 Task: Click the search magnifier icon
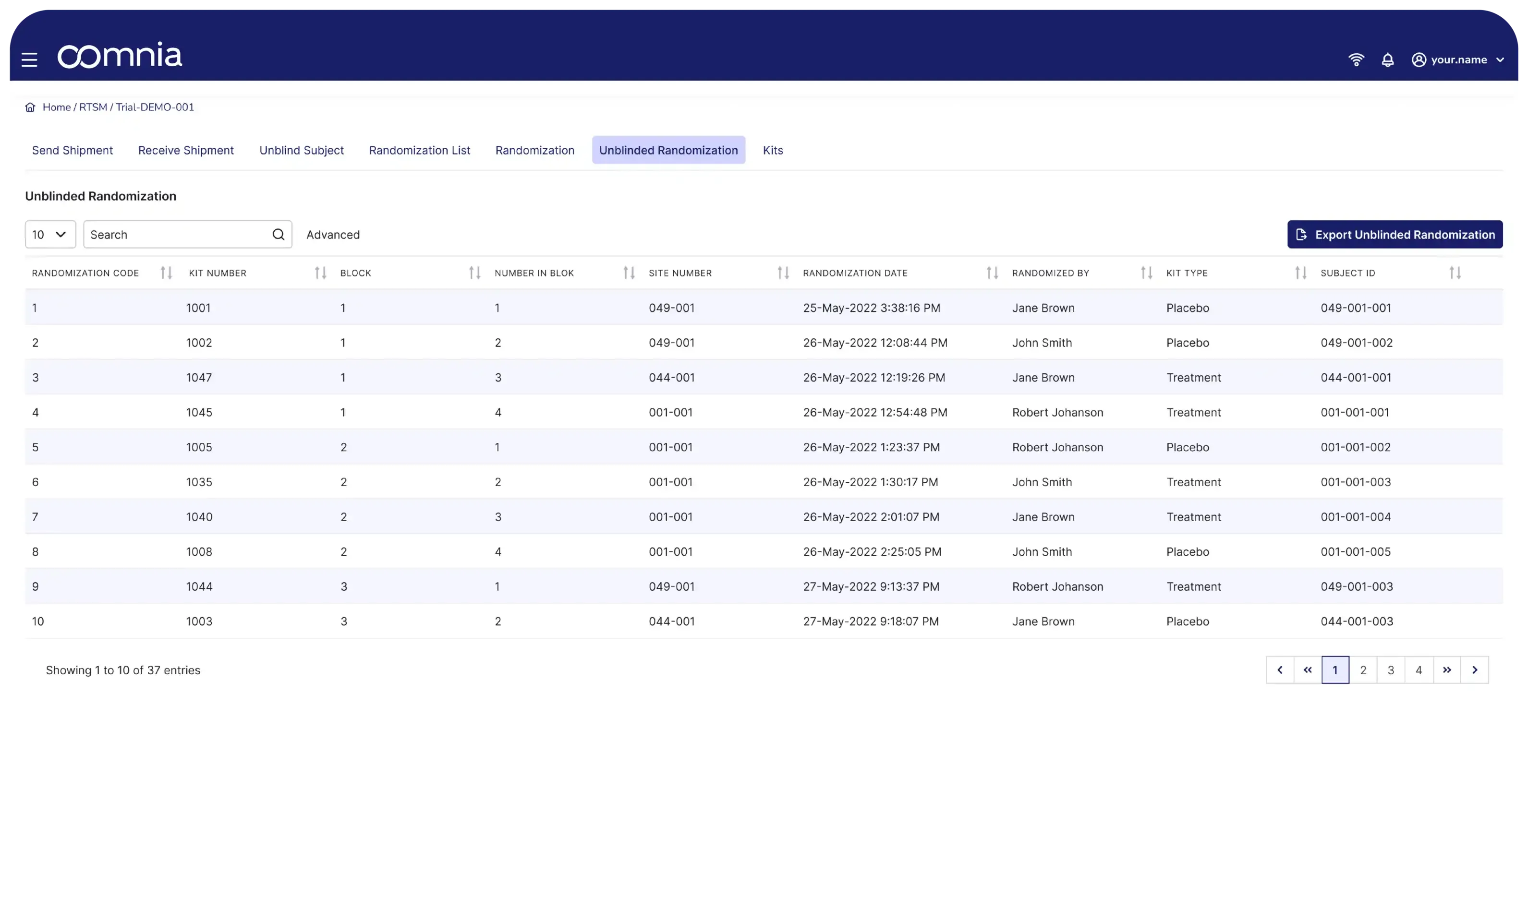point(279,234)
